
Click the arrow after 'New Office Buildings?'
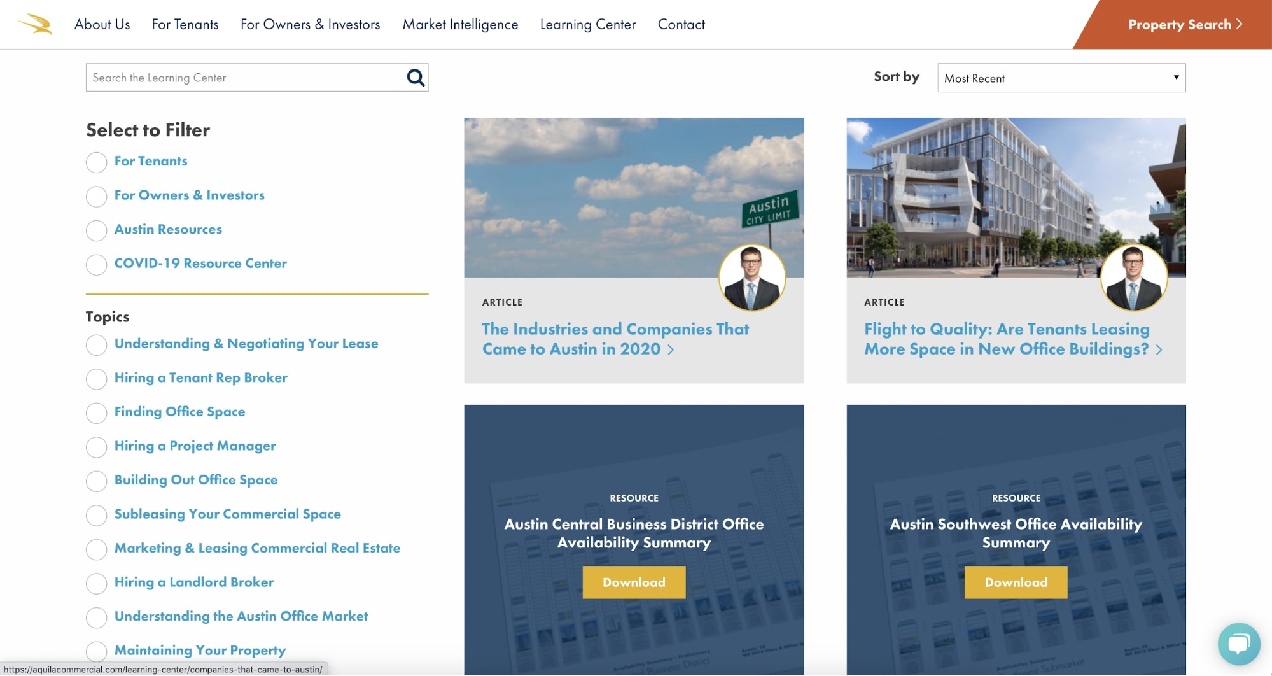click(x=1159, y=349)
